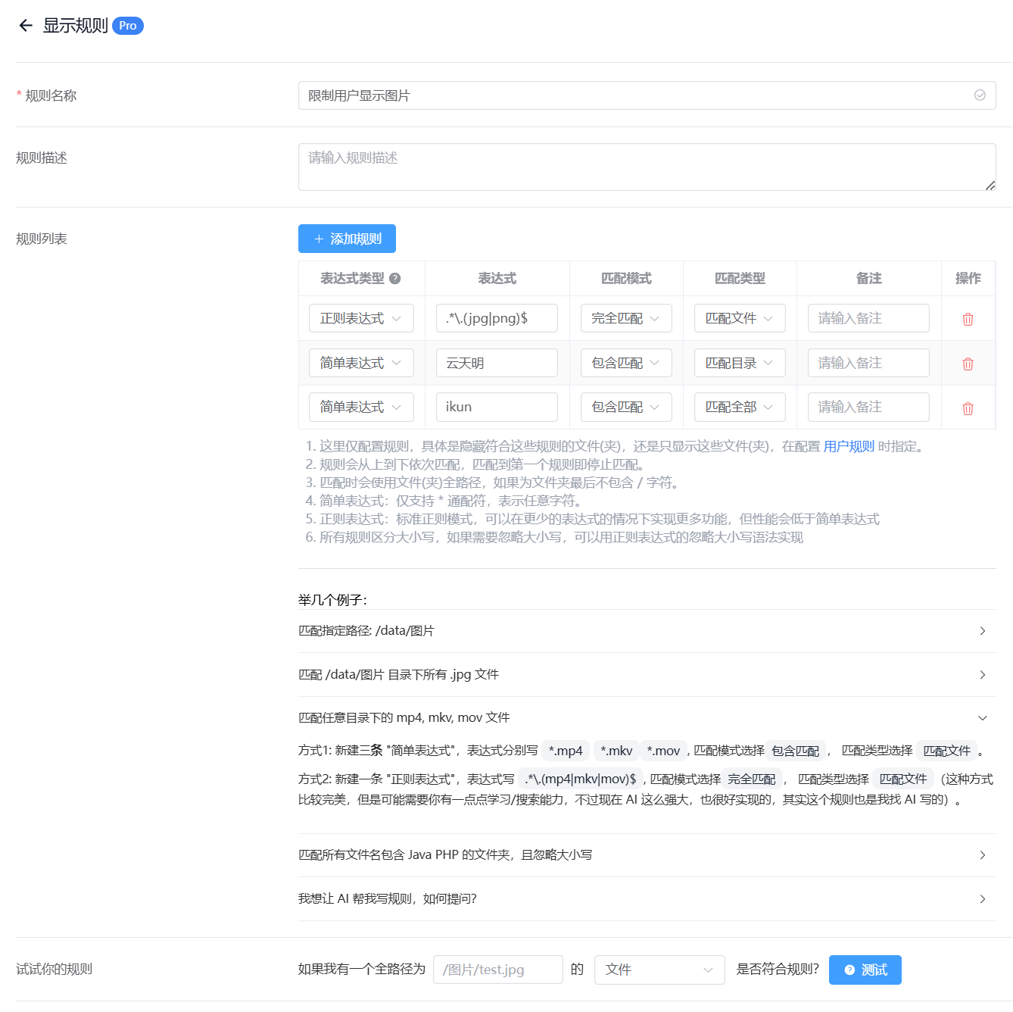Click the 添加规则 button
Screen dimensions: 1013x1012
click(347, 239)
